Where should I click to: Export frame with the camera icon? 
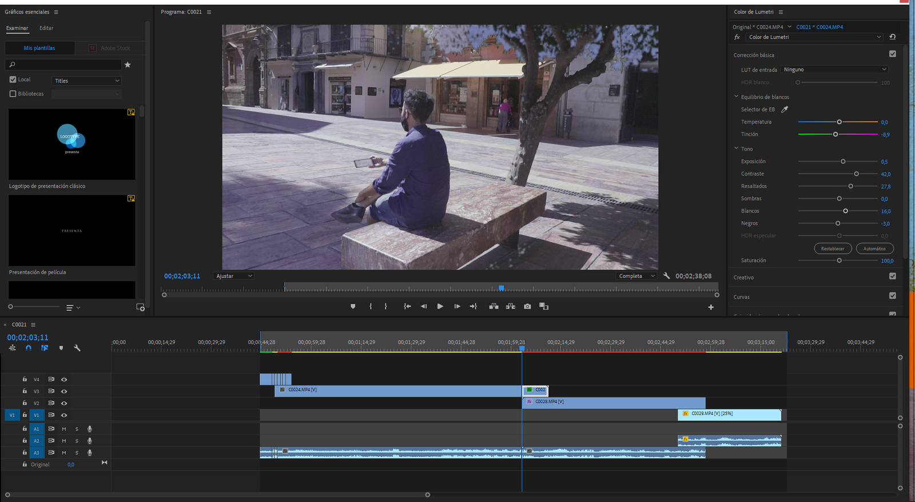(x=527, y=306)
